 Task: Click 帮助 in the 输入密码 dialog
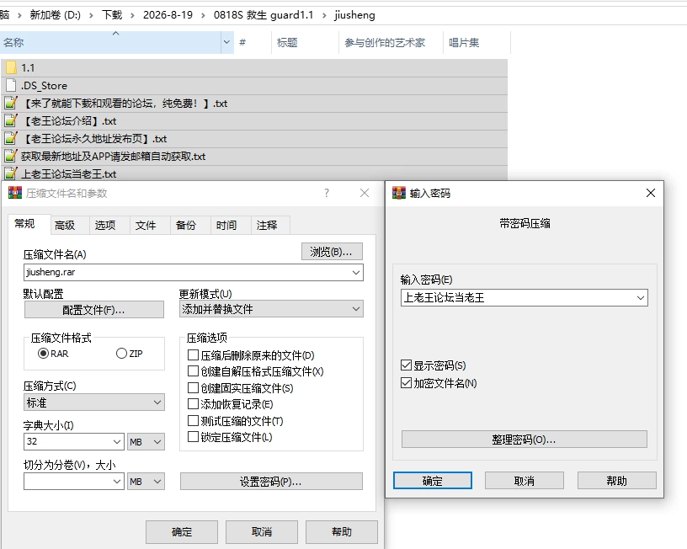click(616, 481)
